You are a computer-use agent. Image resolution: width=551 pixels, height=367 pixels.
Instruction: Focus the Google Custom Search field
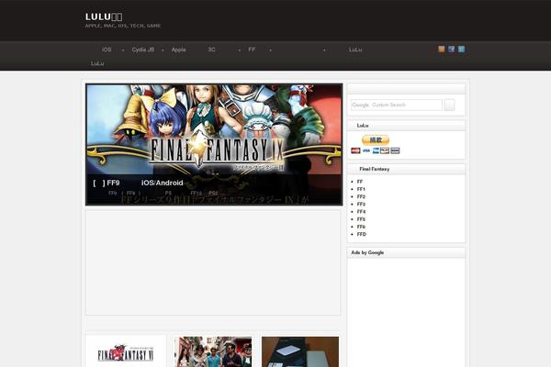click(397, 105)
